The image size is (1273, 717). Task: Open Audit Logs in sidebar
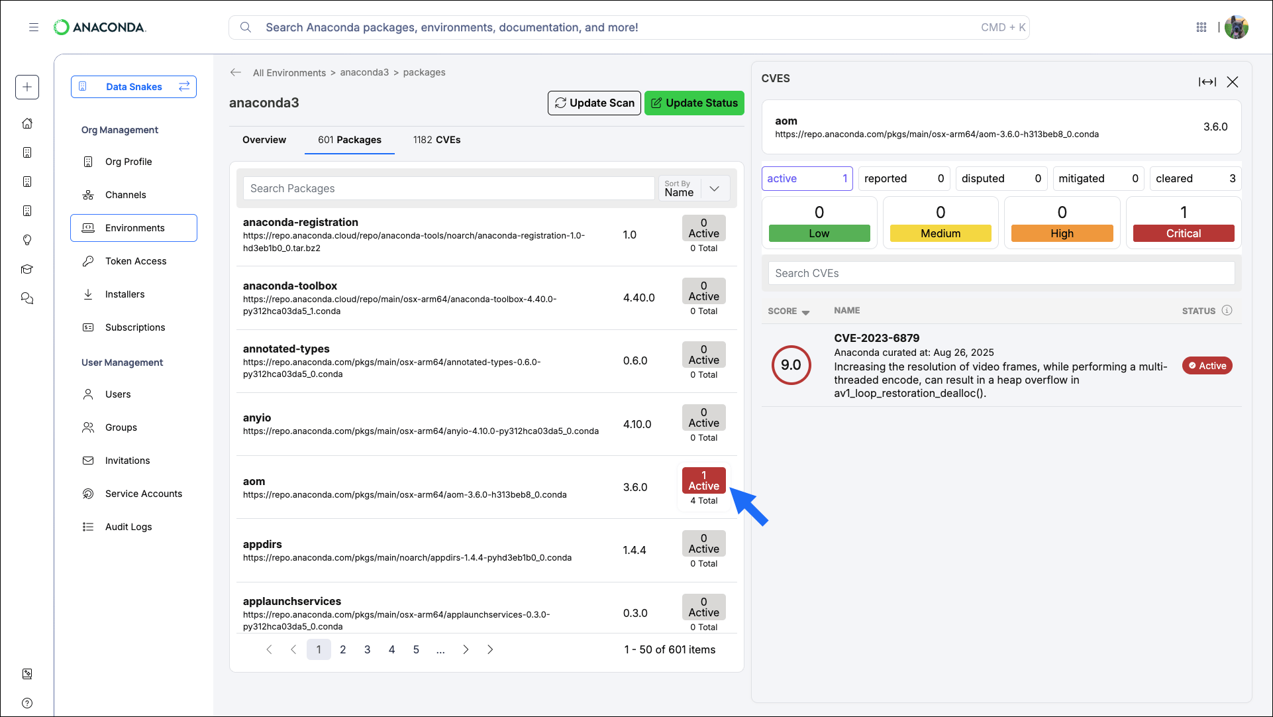click(x=134, y=527)
